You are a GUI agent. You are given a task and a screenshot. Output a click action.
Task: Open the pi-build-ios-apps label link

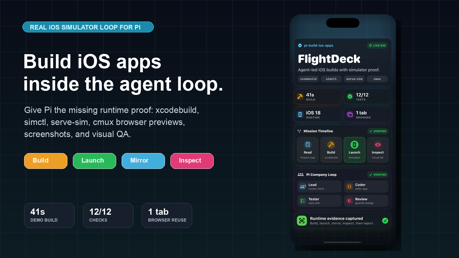(318, 46)
